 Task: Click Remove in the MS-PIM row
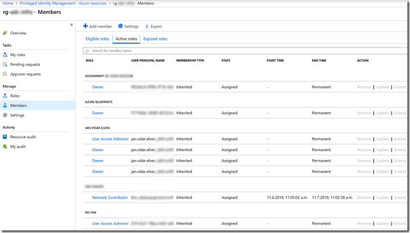point(364,223)
